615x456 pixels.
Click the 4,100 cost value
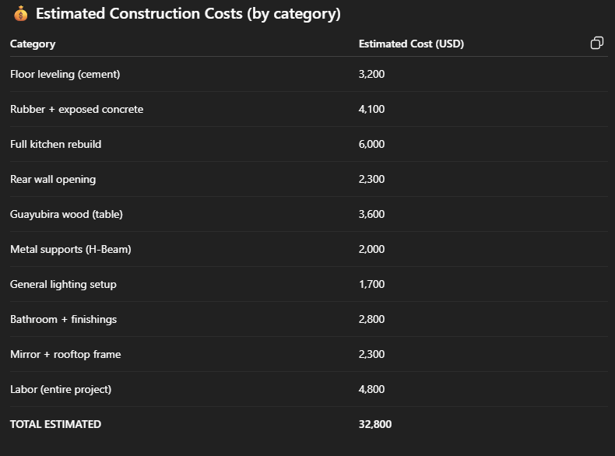coord(371,109)
